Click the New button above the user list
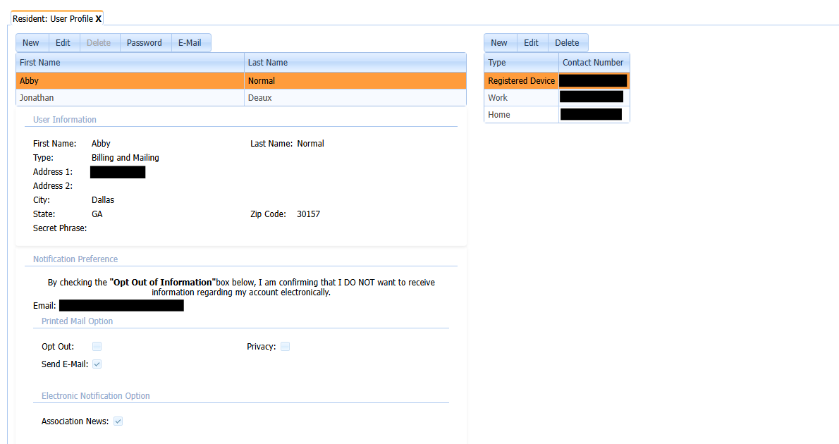Image resolution: width=839 pixels, height=444 pixels. click(31, 42)
